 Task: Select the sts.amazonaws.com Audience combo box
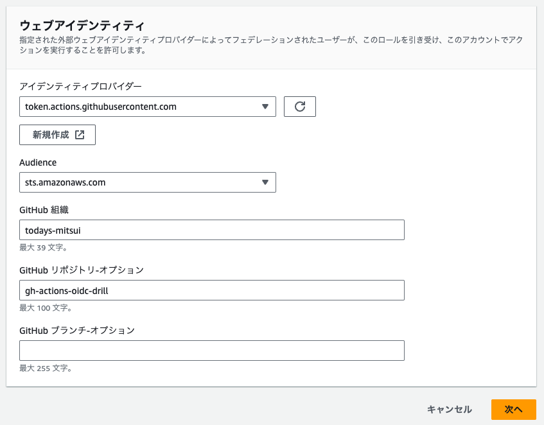click(x=148, y=182)
